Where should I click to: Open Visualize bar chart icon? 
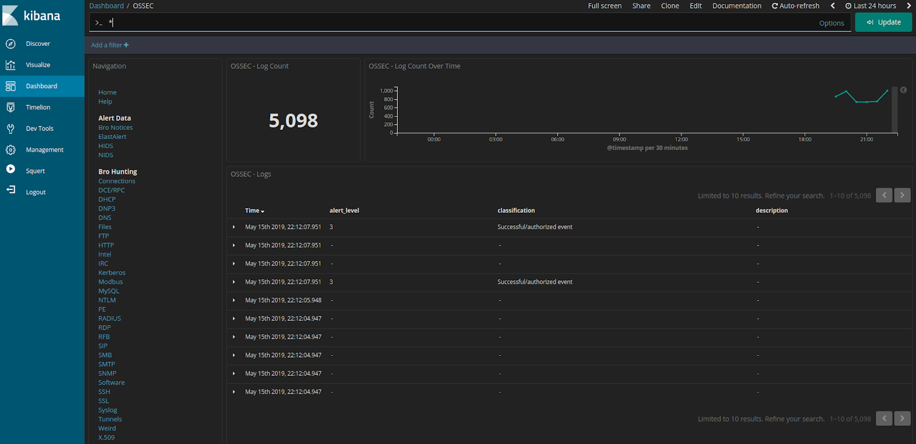click(x=10, y=65)
